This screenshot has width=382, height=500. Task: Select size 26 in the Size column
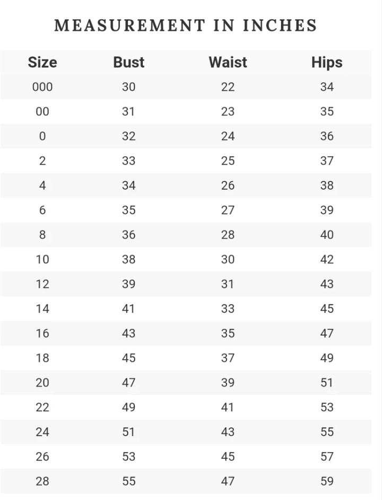(x=42, y=456)
